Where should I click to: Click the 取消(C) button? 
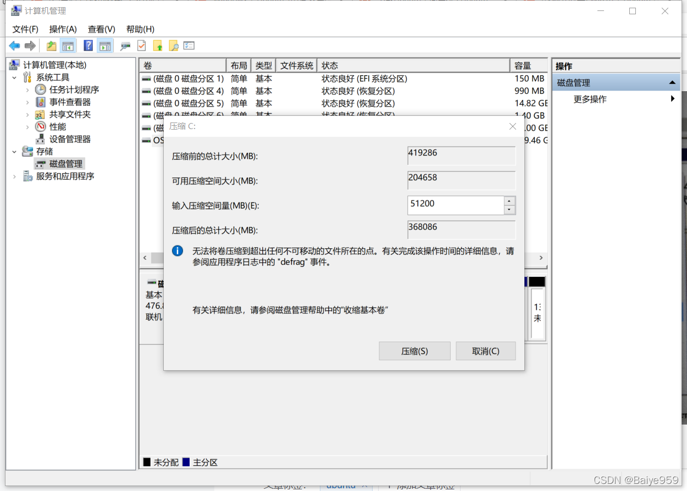(486, 351)
